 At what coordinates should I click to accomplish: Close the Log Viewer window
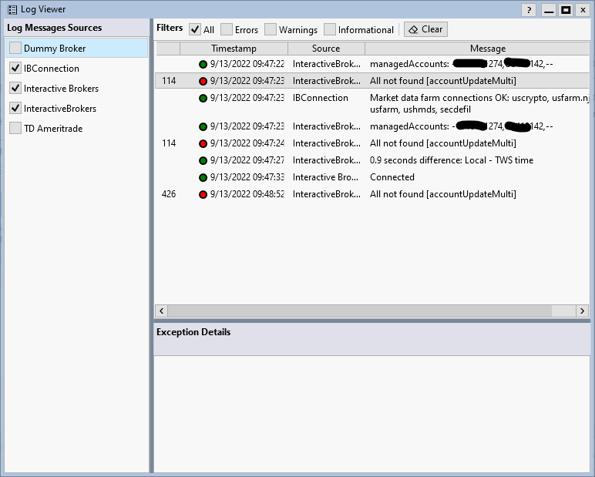pos(583,10)
